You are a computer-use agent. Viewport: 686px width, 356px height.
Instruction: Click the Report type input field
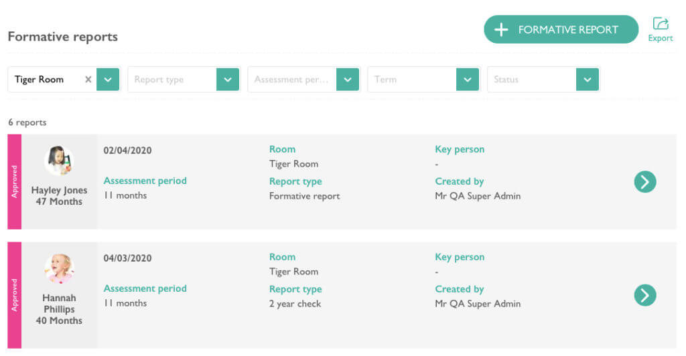click(x=171, y=80)
